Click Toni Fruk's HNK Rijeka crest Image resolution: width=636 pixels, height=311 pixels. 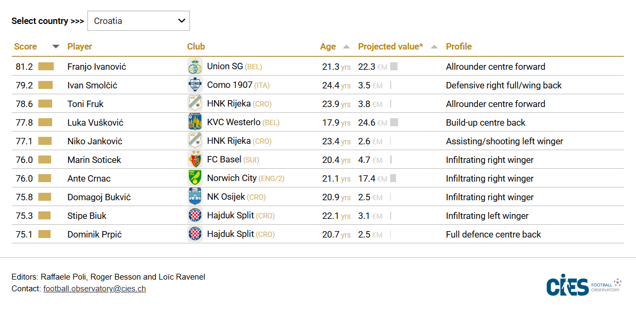click(195, 104)
